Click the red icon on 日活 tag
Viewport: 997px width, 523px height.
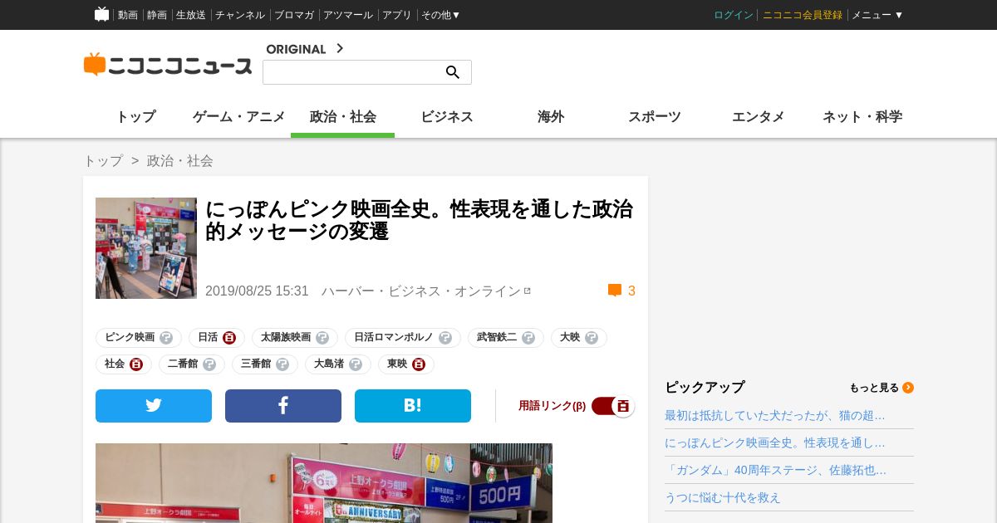(229, 338)
